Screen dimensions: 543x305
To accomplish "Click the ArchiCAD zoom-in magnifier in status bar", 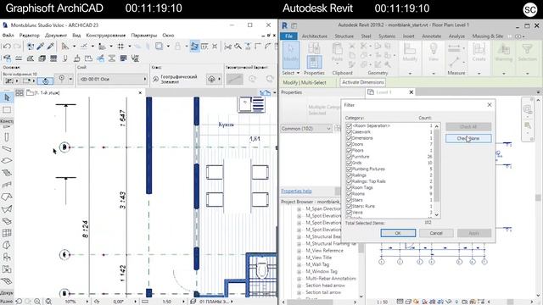I will click(x=37, y=302).
